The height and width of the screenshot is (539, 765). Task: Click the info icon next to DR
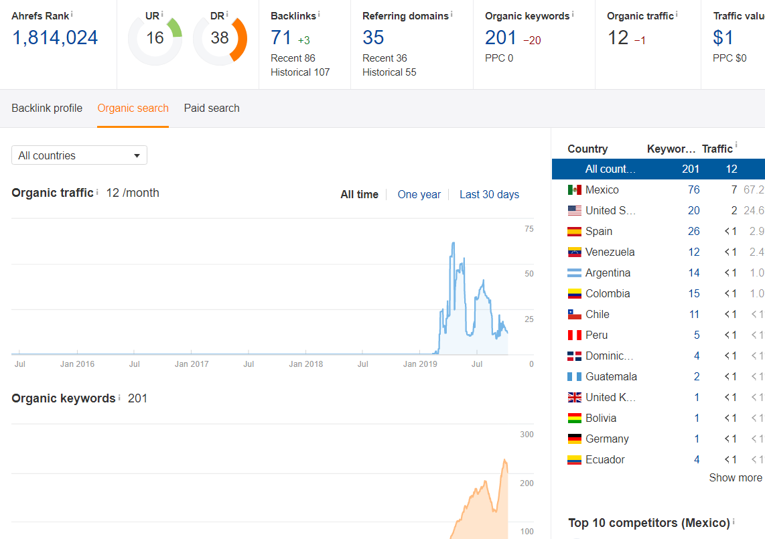(227, 14)
